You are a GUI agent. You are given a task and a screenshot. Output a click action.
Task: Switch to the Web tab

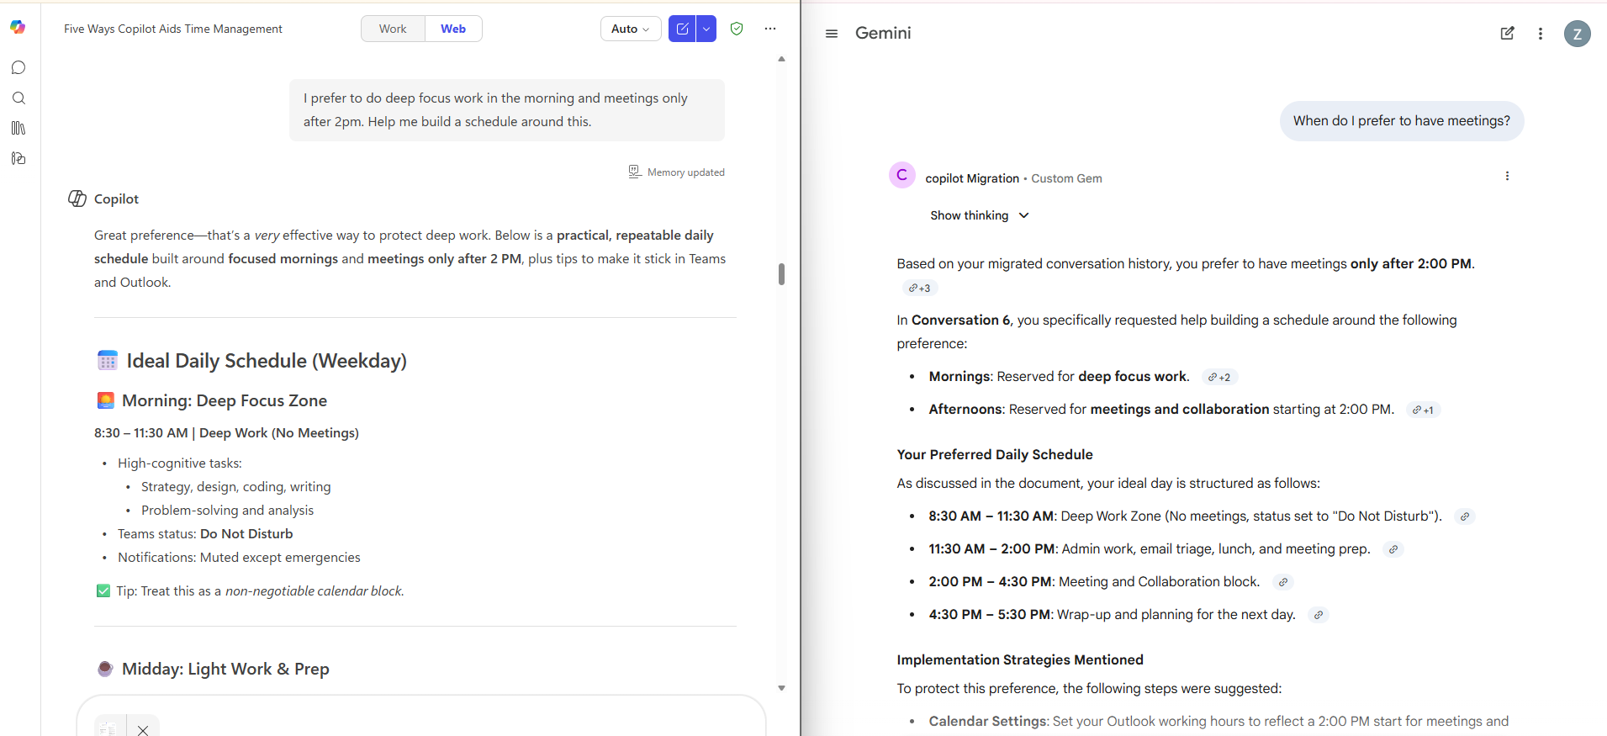coord(453,29)
